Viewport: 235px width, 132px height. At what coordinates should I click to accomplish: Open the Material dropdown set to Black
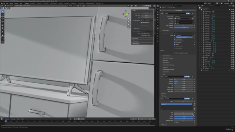click(184, 23)
